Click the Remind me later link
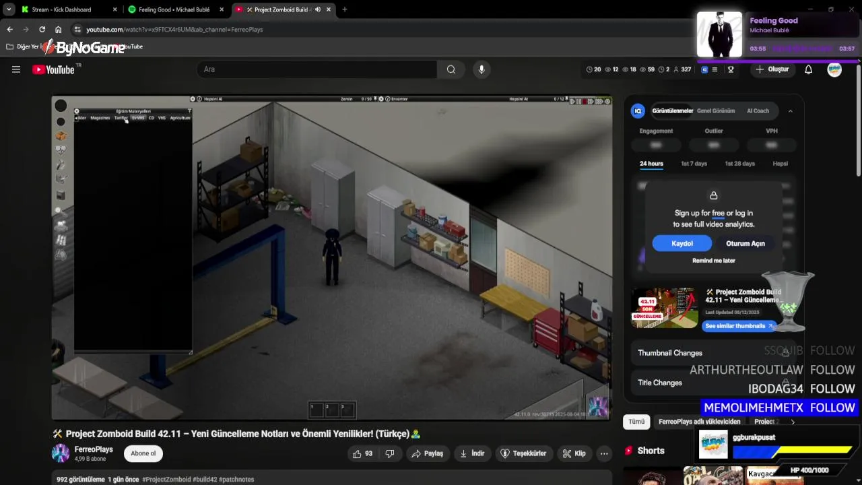 [x=714, y=261]
